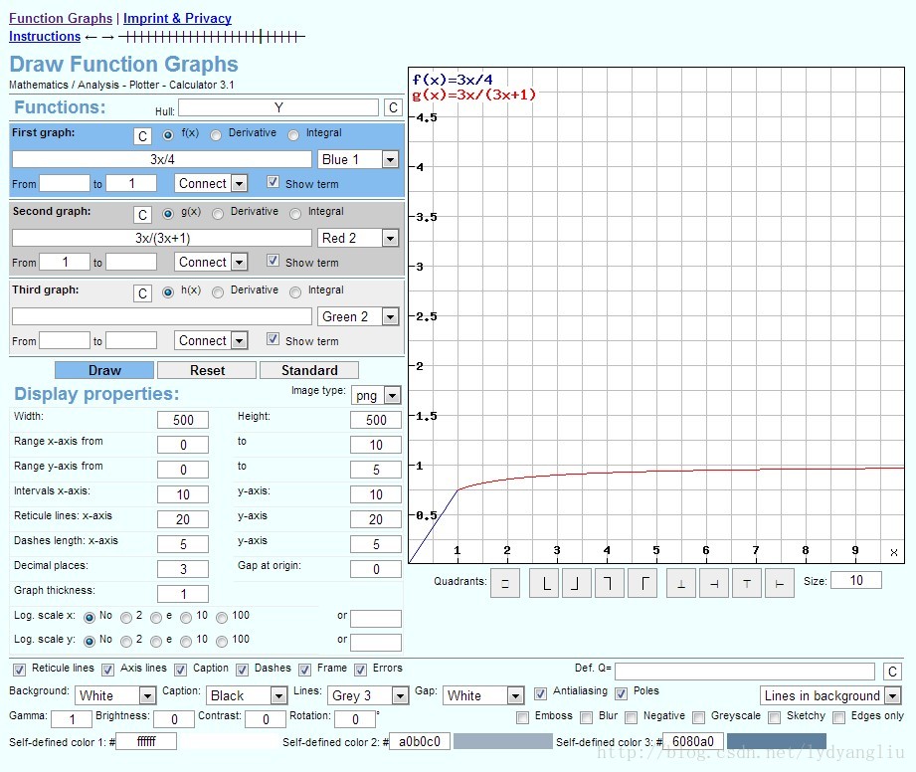This screenshot has width=916, height=772.
Task: Enable the Emboss effect checkbox
Action: pyautogui.click(x=523, y=717)
